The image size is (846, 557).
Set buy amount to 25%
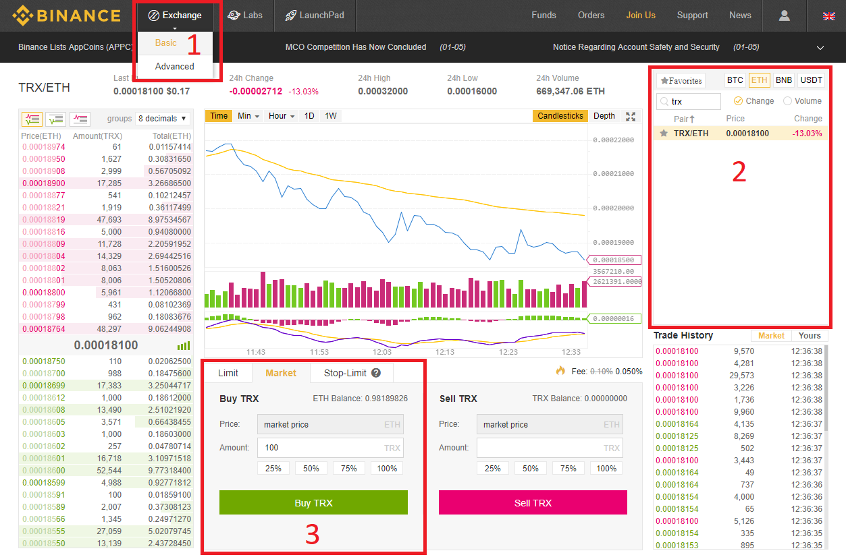(273, 468)
